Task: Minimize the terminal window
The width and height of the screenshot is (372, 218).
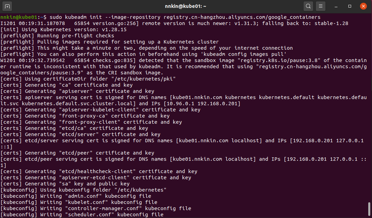Action: click(337, 6)
